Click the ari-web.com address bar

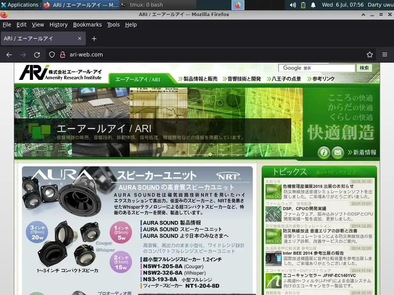[211, 55]
